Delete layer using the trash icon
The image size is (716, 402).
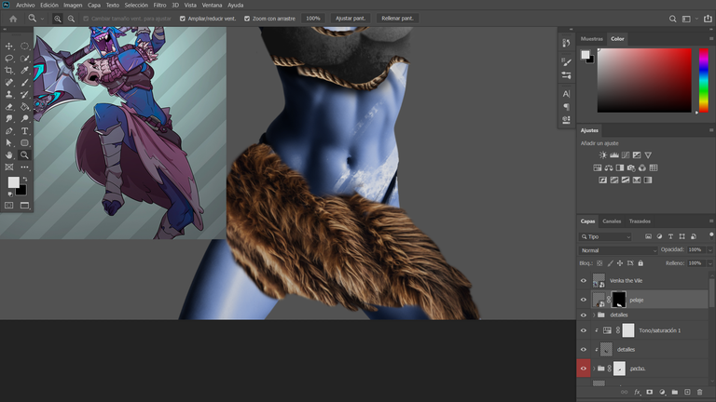699,392
